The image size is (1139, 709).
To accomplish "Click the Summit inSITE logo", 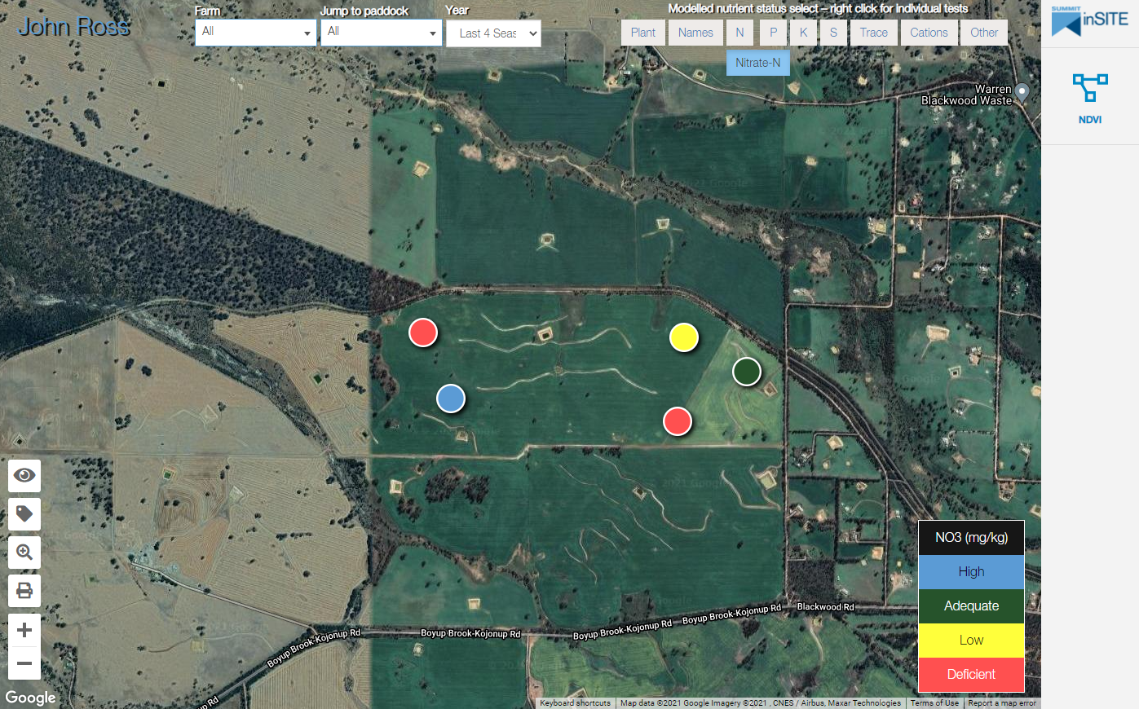I will (x=1089, y=21).
